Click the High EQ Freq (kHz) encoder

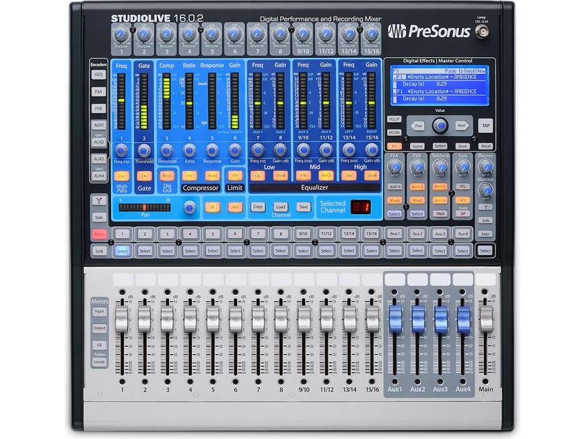349,150
